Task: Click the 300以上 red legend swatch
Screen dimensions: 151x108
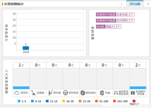Action: tap(134, 101)
